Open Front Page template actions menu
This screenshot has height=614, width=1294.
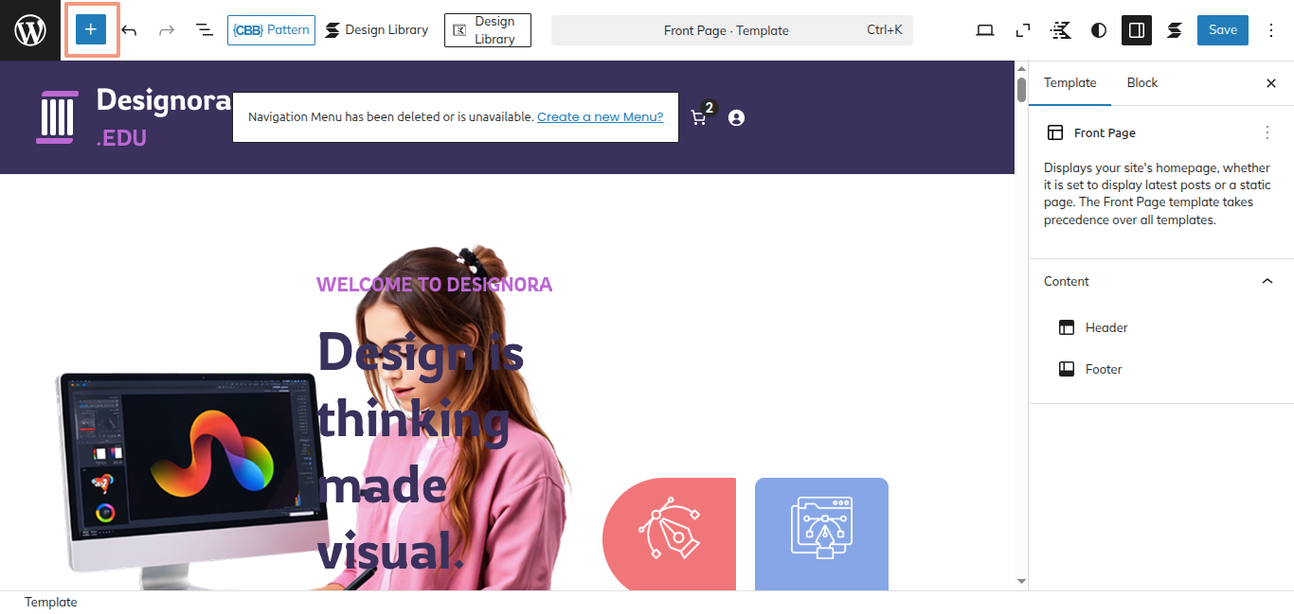tap(1267, 133)
